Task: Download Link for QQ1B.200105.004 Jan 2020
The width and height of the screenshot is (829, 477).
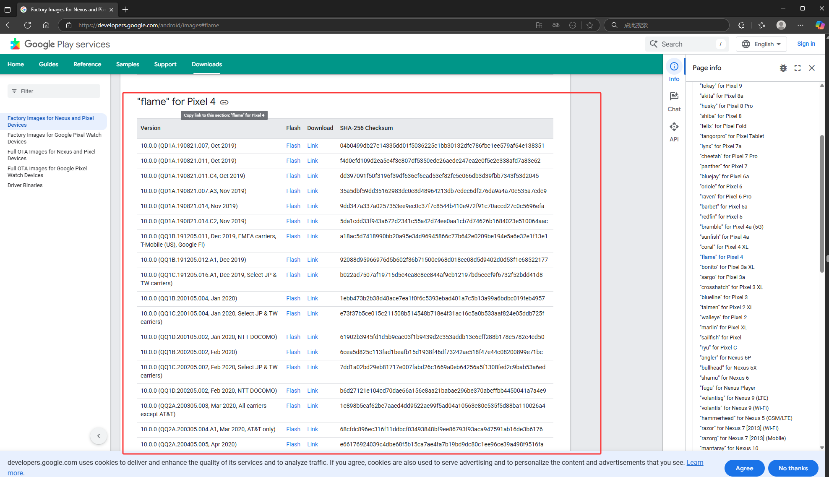Action: tap(313, 298)
